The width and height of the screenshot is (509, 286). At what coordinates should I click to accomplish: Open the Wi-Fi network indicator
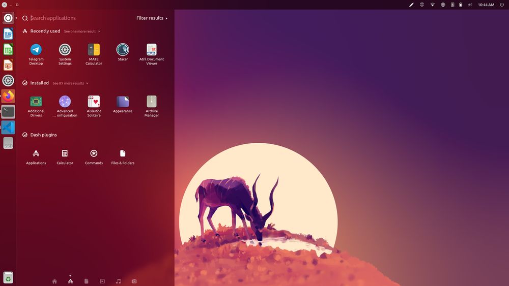tap(432, 5)
